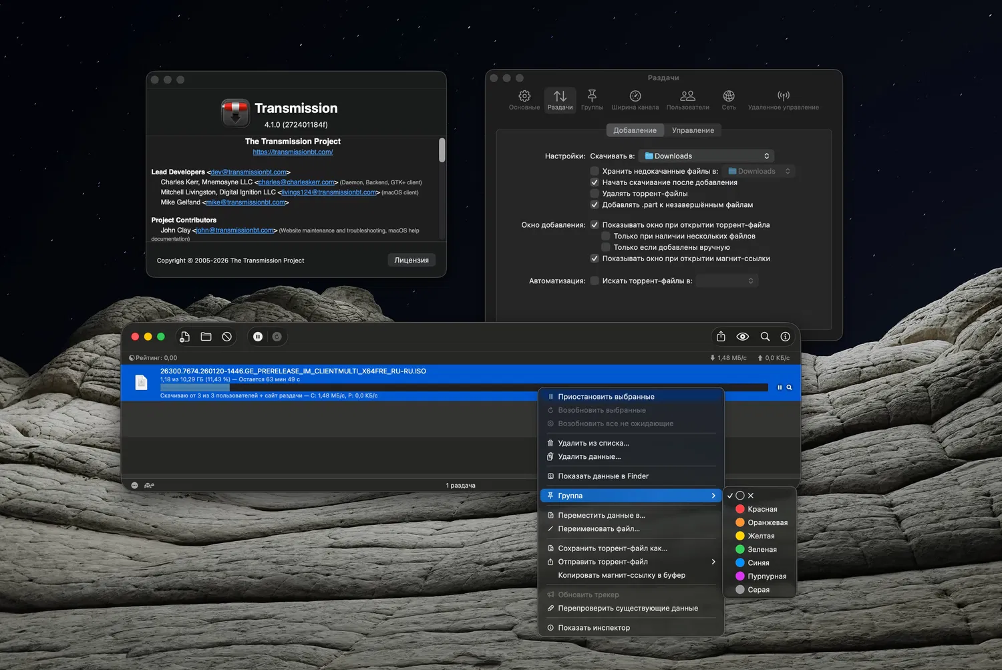Choose Копировать магнит-ссылку в буфер
The width and height of the screenshot is (1002, 670).
coord(631,575)
